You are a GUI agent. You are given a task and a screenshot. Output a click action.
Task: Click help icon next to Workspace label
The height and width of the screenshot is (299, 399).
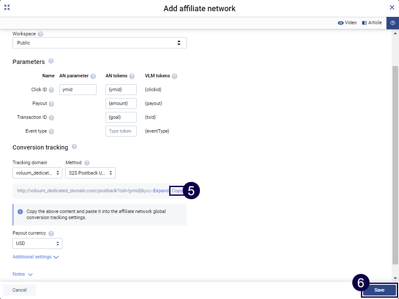[41, 34]
